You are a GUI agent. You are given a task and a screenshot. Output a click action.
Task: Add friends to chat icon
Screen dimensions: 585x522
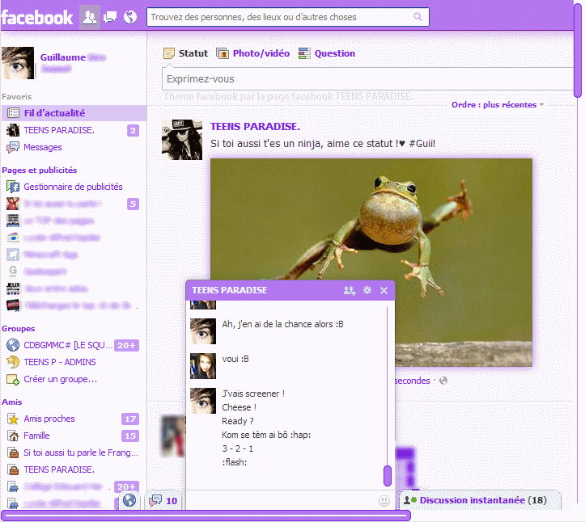[x=350, y=290]
